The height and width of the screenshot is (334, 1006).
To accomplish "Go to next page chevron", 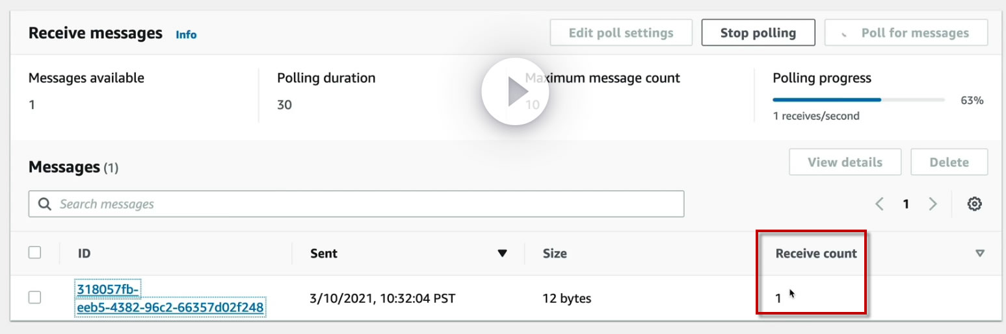I will [933, 204].
